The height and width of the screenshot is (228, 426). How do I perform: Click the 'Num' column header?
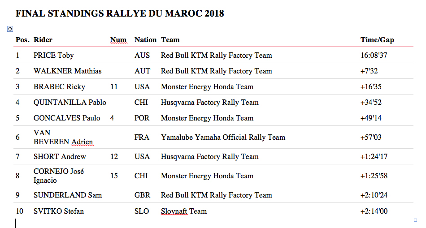pos(118,40)
